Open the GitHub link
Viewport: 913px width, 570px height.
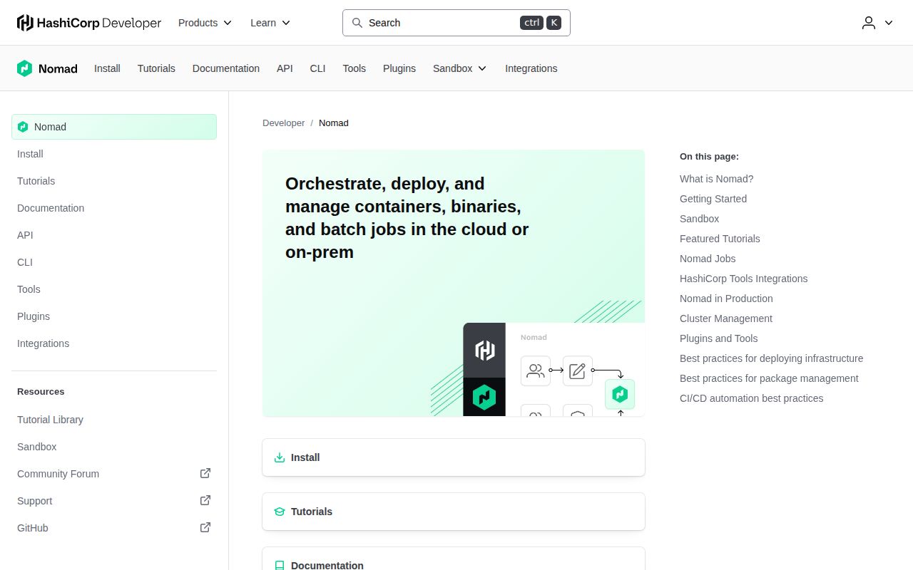(x=114, y=528)
